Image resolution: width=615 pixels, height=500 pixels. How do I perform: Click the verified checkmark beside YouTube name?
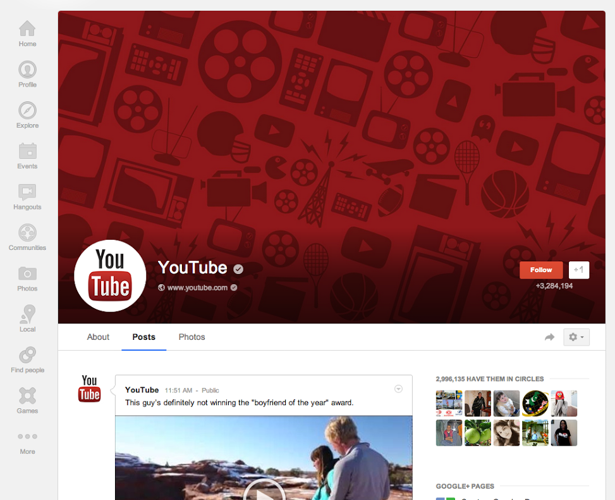point(238,269)
